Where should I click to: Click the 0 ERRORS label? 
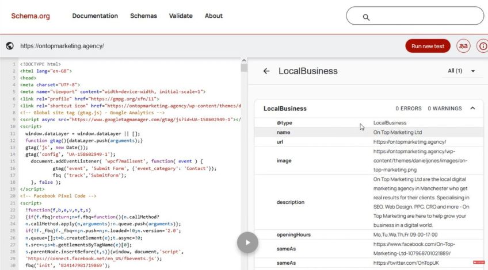tap(409, 109)
